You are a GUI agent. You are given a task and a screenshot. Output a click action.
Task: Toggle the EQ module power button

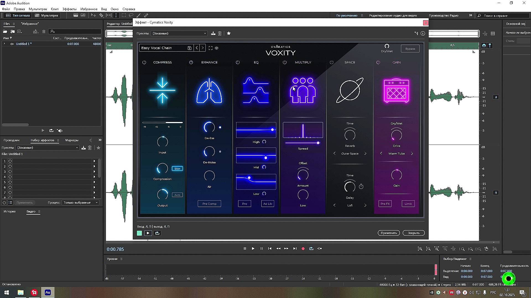pos(238,62)
